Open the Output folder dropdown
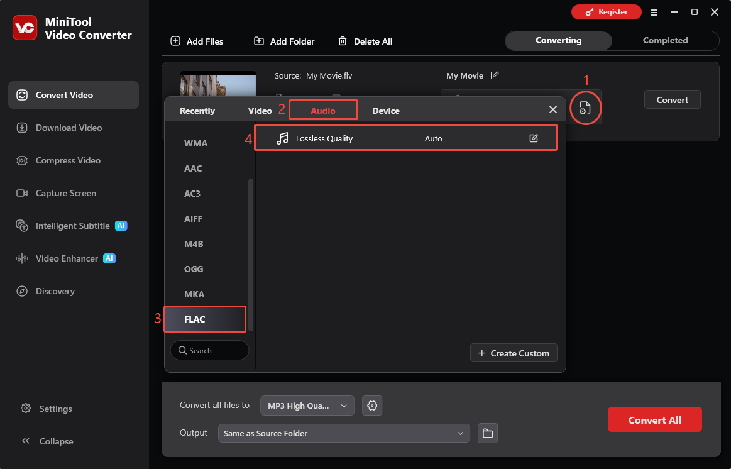 point(344,433)
